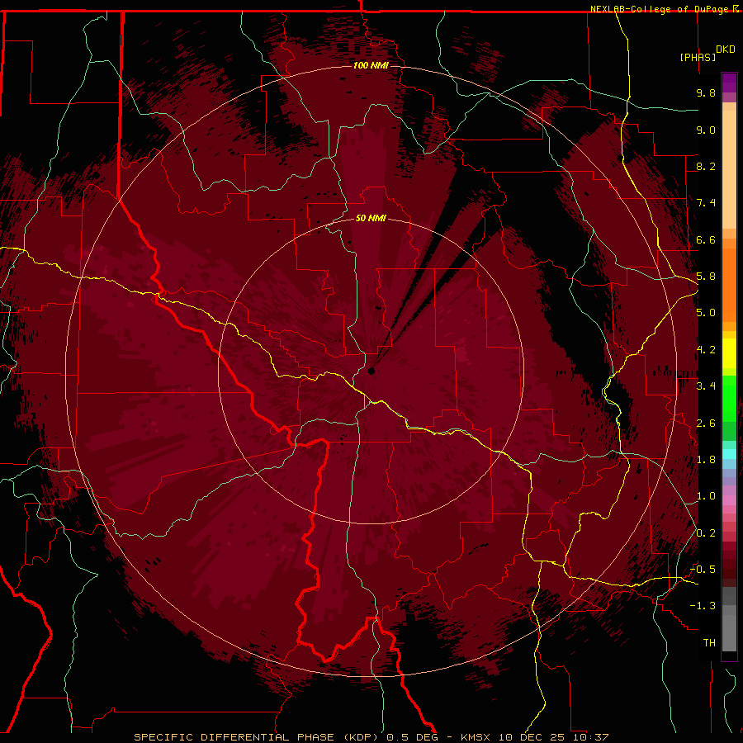Select the 4.2 legend value
Screen dimensions: 743x743
[x=706, y=350]
